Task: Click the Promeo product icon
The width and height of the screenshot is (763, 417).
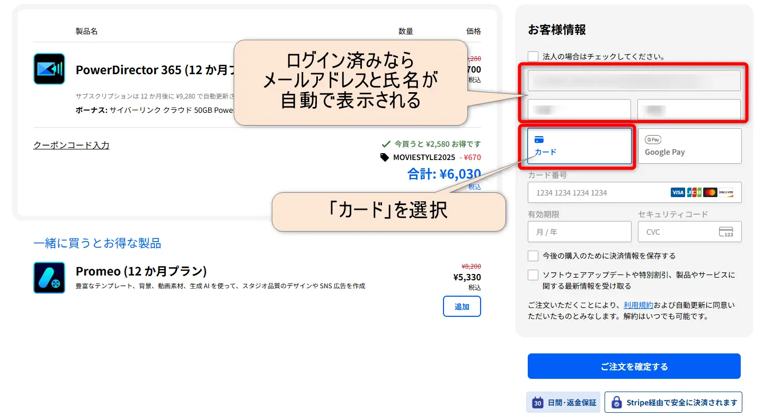Action: [49, 277]
